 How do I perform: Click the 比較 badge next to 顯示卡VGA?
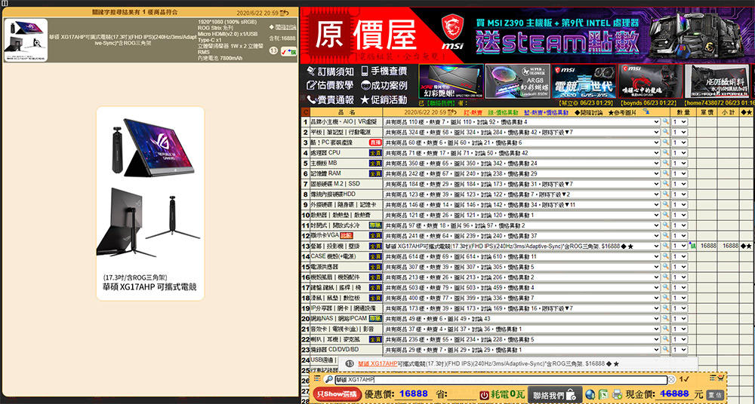click(x=347, y=236)
